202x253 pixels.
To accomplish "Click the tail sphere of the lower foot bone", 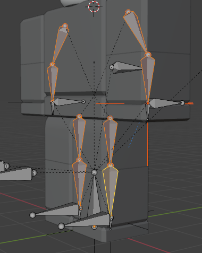I will [61, 226].
